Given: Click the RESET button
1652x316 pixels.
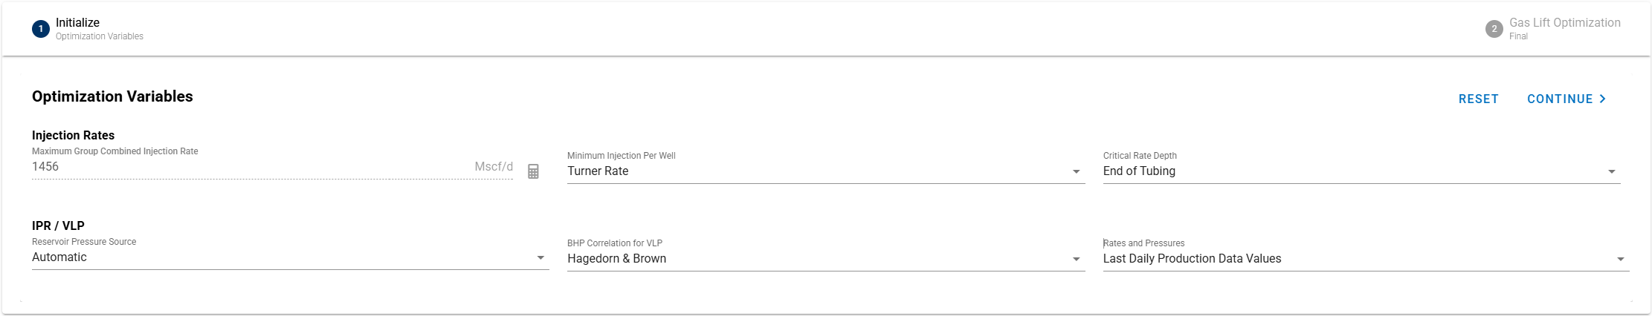Looking at the screenshot, I should [1478, 99].
